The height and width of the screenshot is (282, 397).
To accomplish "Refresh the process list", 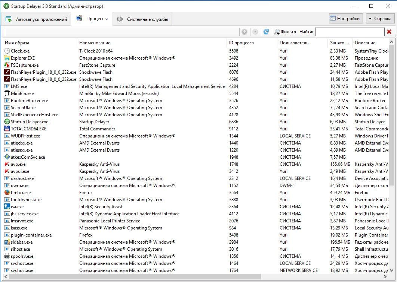I will click(x=266, y=32).
